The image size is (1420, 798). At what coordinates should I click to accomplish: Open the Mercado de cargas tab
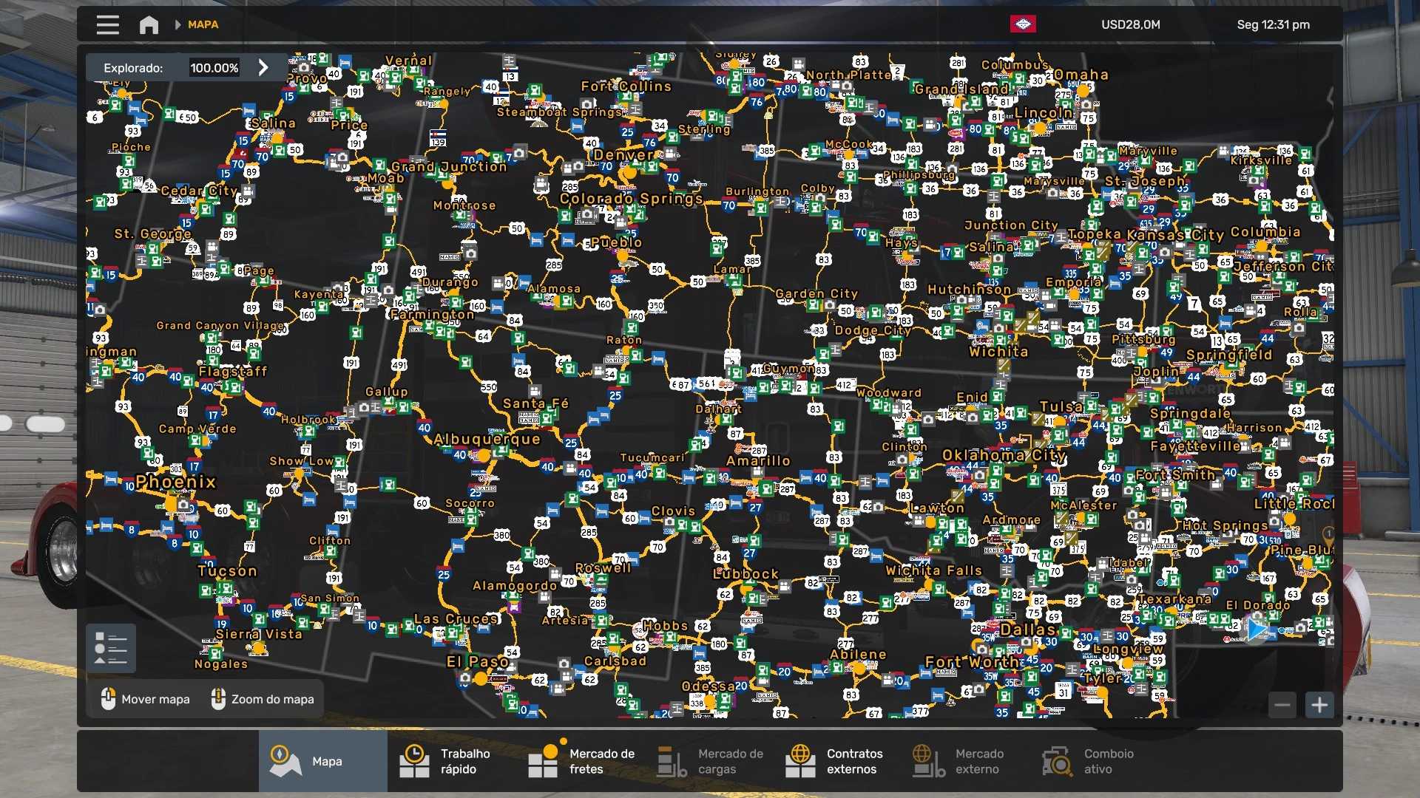pyautogui.click(x=710, y=761)
